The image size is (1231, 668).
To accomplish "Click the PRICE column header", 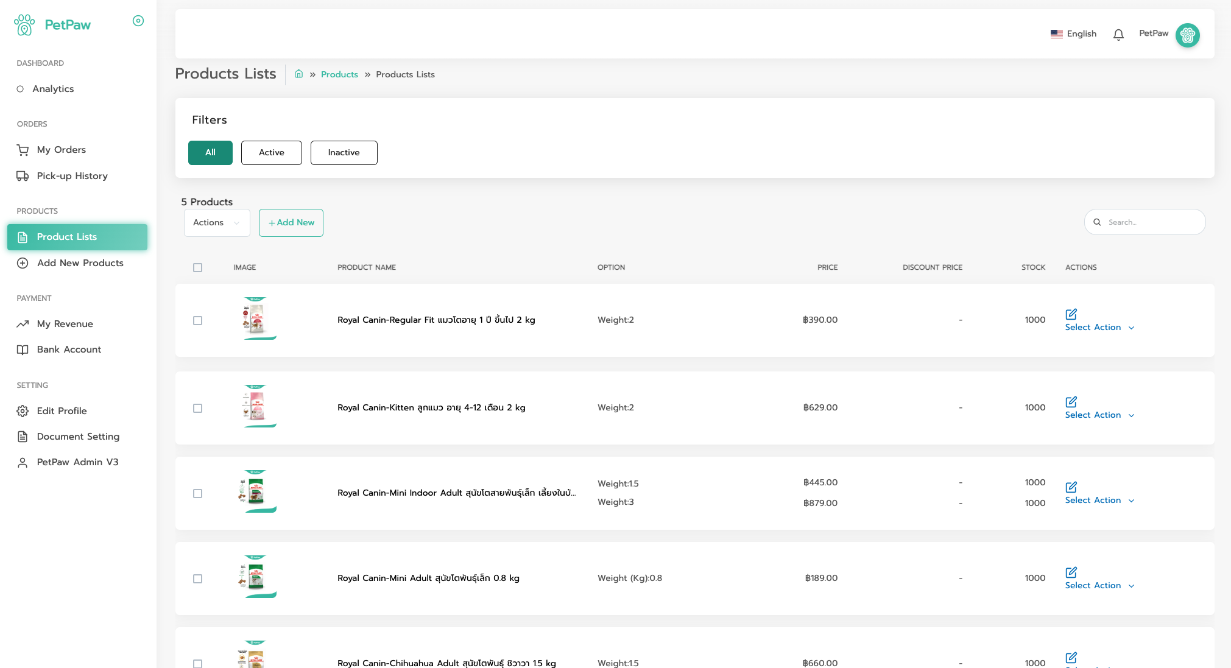I will [827, 267].
